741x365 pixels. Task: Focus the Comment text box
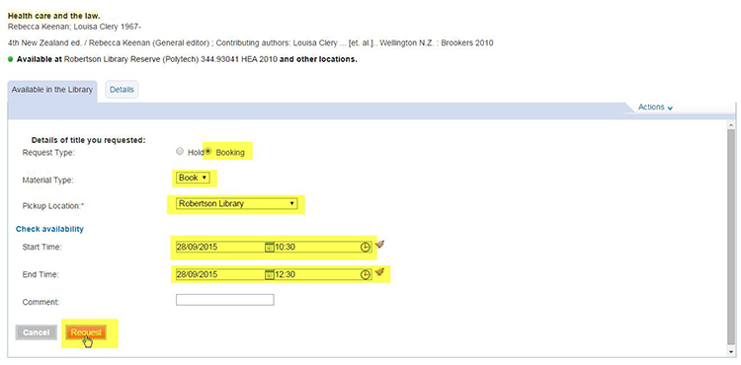click(x=225, y=300)
